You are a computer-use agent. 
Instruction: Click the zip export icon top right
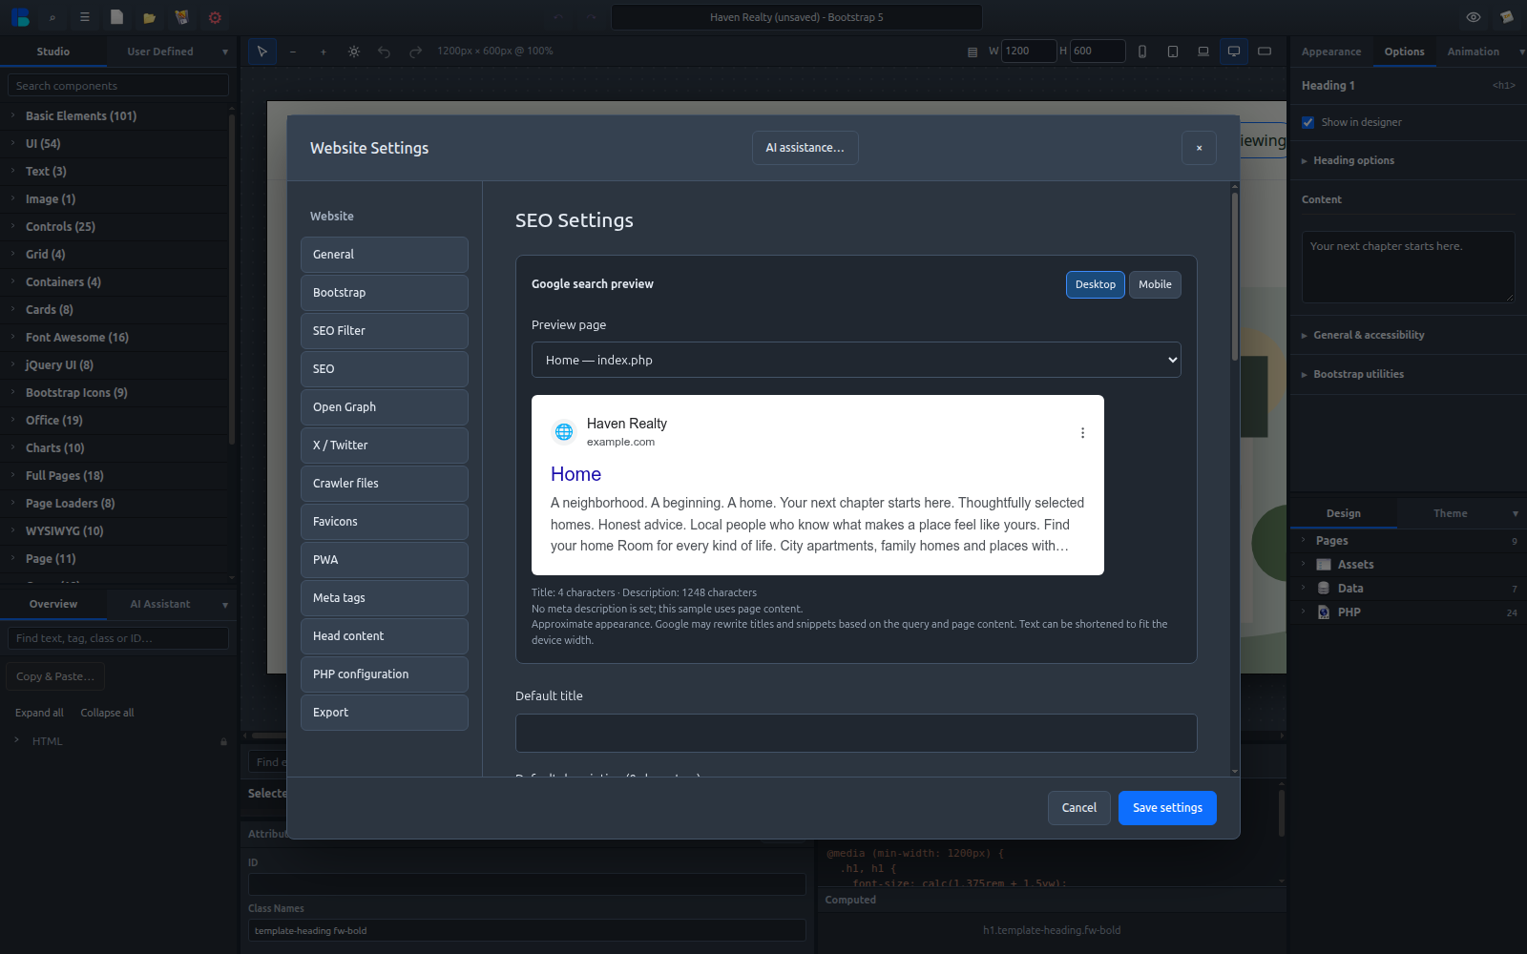click(1506, 17)
